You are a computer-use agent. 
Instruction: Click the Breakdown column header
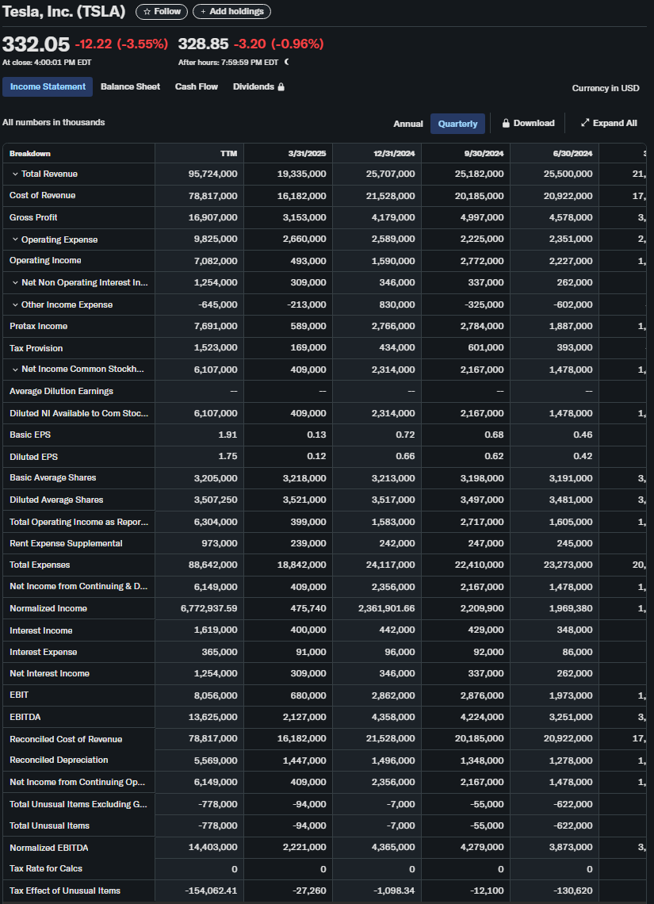pos(30,154)
